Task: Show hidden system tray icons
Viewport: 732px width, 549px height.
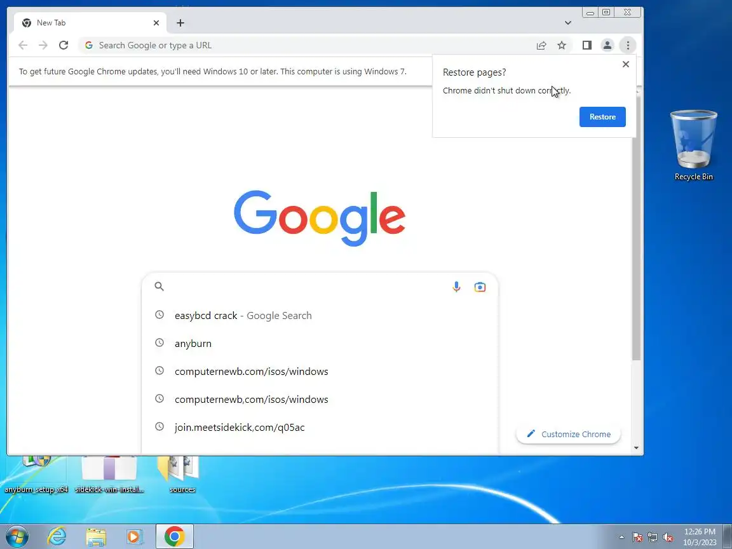Action: point(621,538)
